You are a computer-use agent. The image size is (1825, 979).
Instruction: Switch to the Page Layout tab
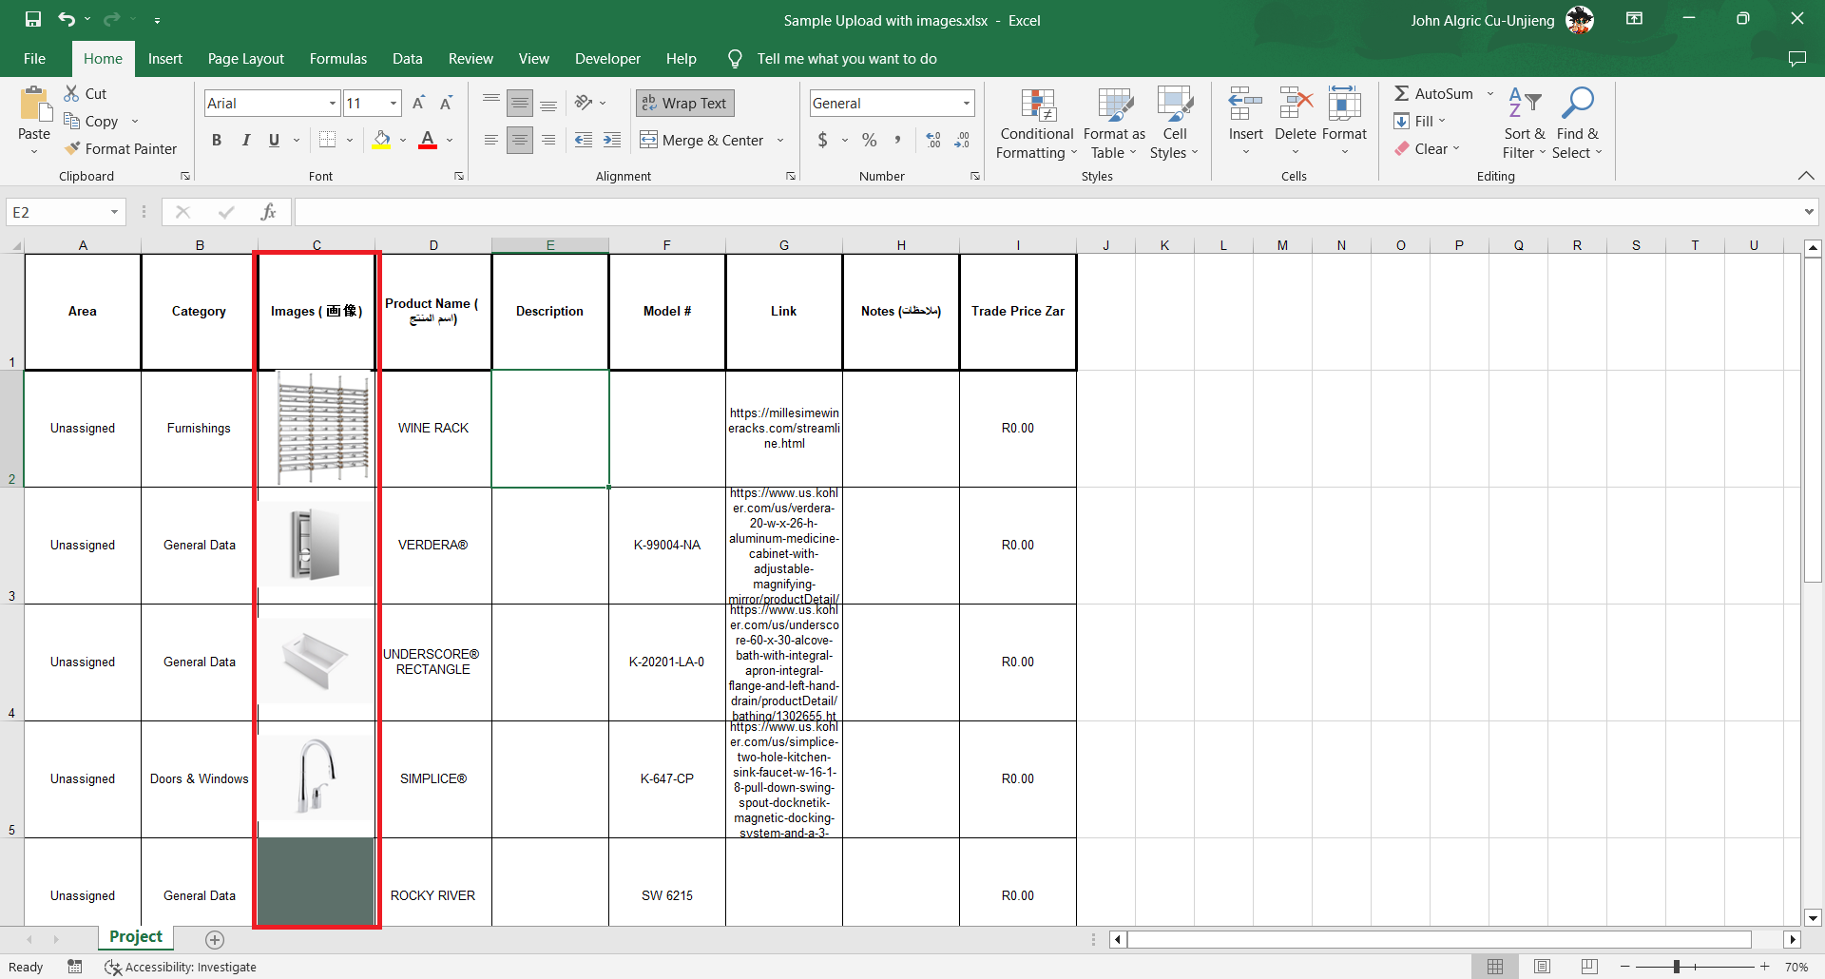coord(245,58)
